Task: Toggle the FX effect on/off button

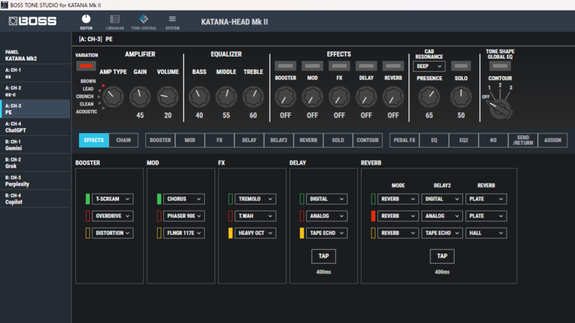Action: [339, 66]
